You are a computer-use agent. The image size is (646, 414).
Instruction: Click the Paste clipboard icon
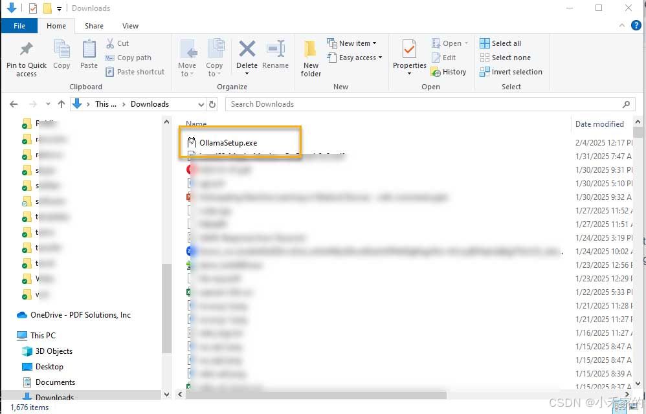click(x=89, y=49)
